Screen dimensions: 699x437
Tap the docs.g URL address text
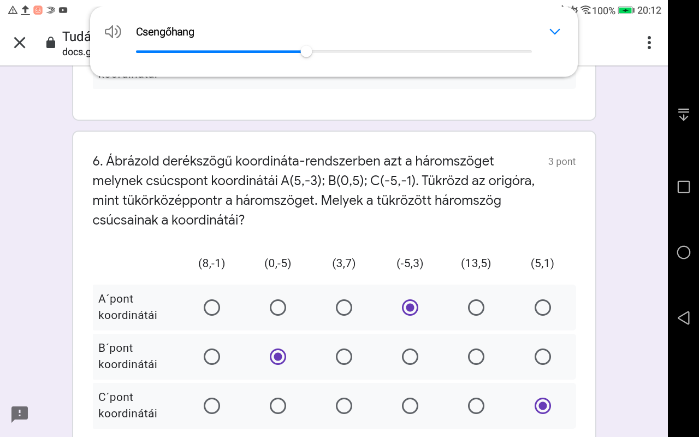(x=75, y=52)
